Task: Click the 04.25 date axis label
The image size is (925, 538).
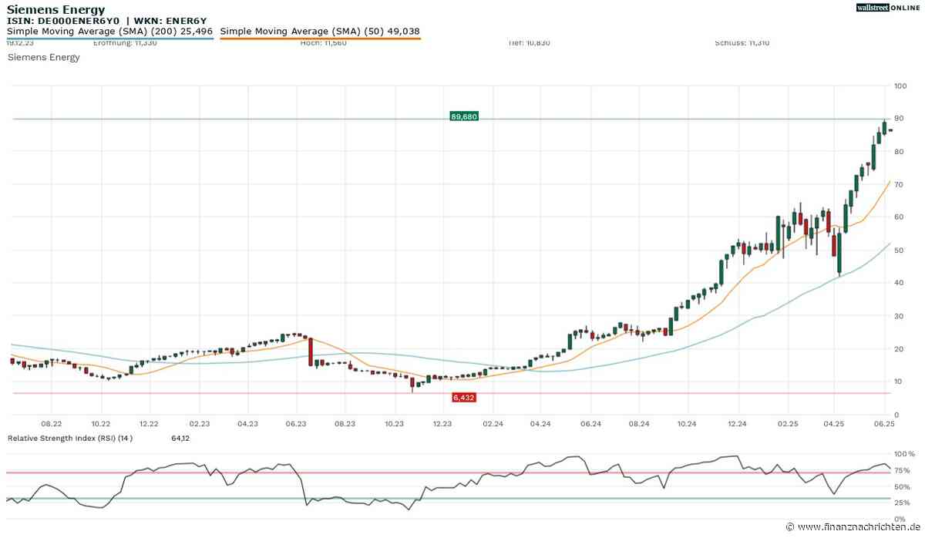Action: tap(835, 424)
